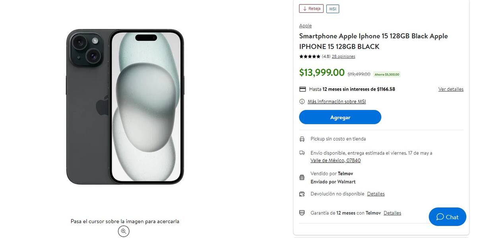Click the iPhone 15 product image
Viewport: 477px width, 238px height.
(x=125, y=107)
